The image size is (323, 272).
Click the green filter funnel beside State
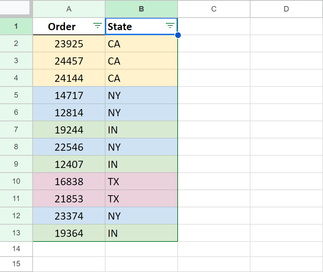pyautogui.click(x=169, y=26)
